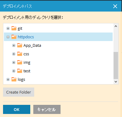Image resolution: width=122 pixels, height=117 pixels.
Task: Select the css directory name
Action: (x=26, y=54)
